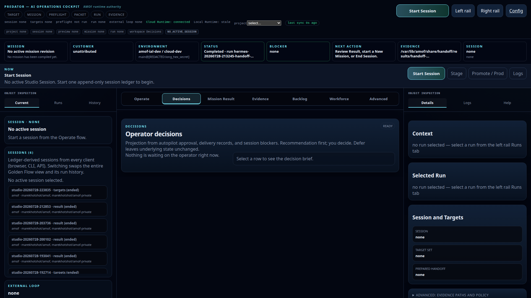Click the BLOCKER none card

click(x=298, y=51)
